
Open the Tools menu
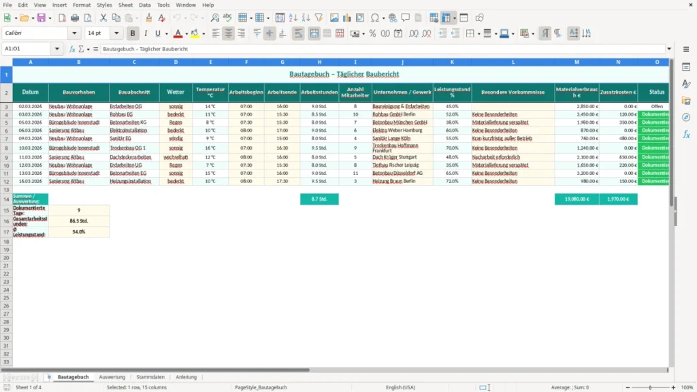pyautogui.click(x=163, y=5)
